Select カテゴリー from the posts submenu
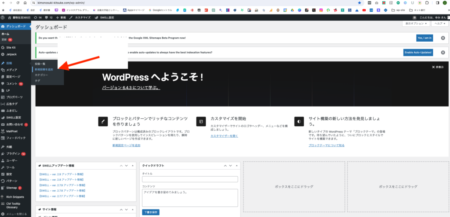The width and height of the screenshot is (450, 217). [x=41, y=75]
